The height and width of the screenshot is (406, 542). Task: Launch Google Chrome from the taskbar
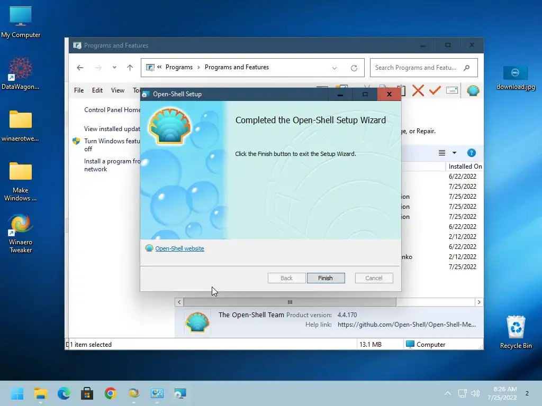[111, 393]
